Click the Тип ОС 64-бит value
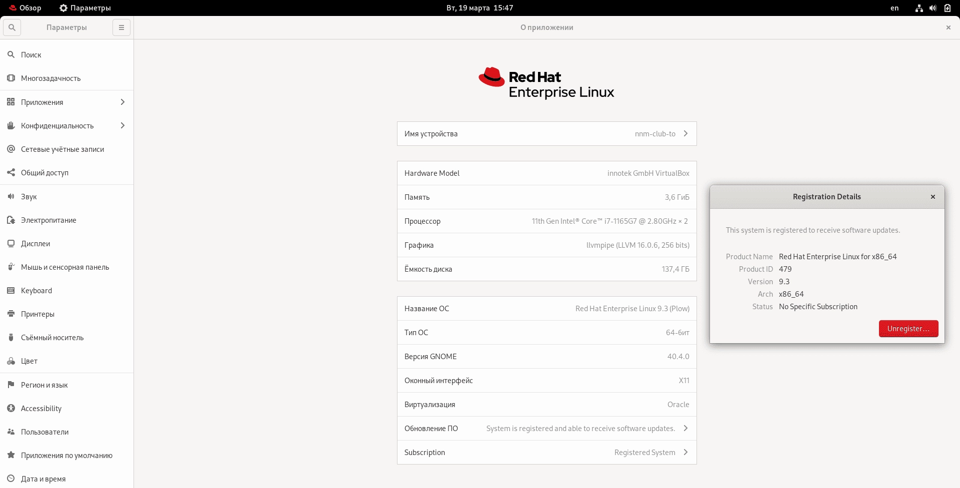 pos(677,333)
